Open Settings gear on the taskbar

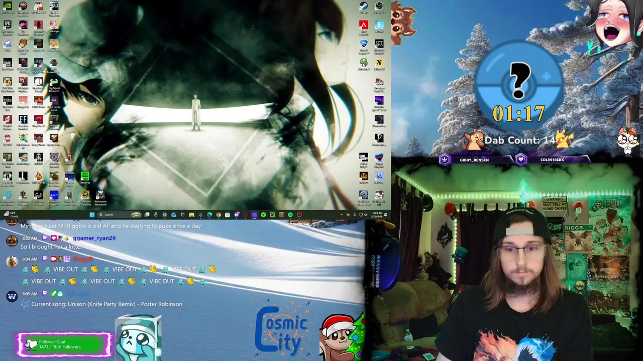(165, 215)
